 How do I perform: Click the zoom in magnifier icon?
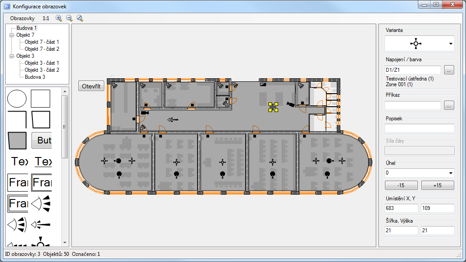tap(59, 18)
